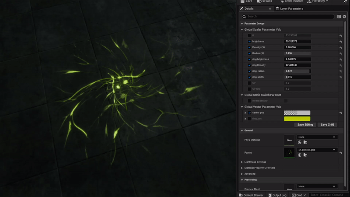
Task: Enable ring_pos override checkbox
Action: 249,119
